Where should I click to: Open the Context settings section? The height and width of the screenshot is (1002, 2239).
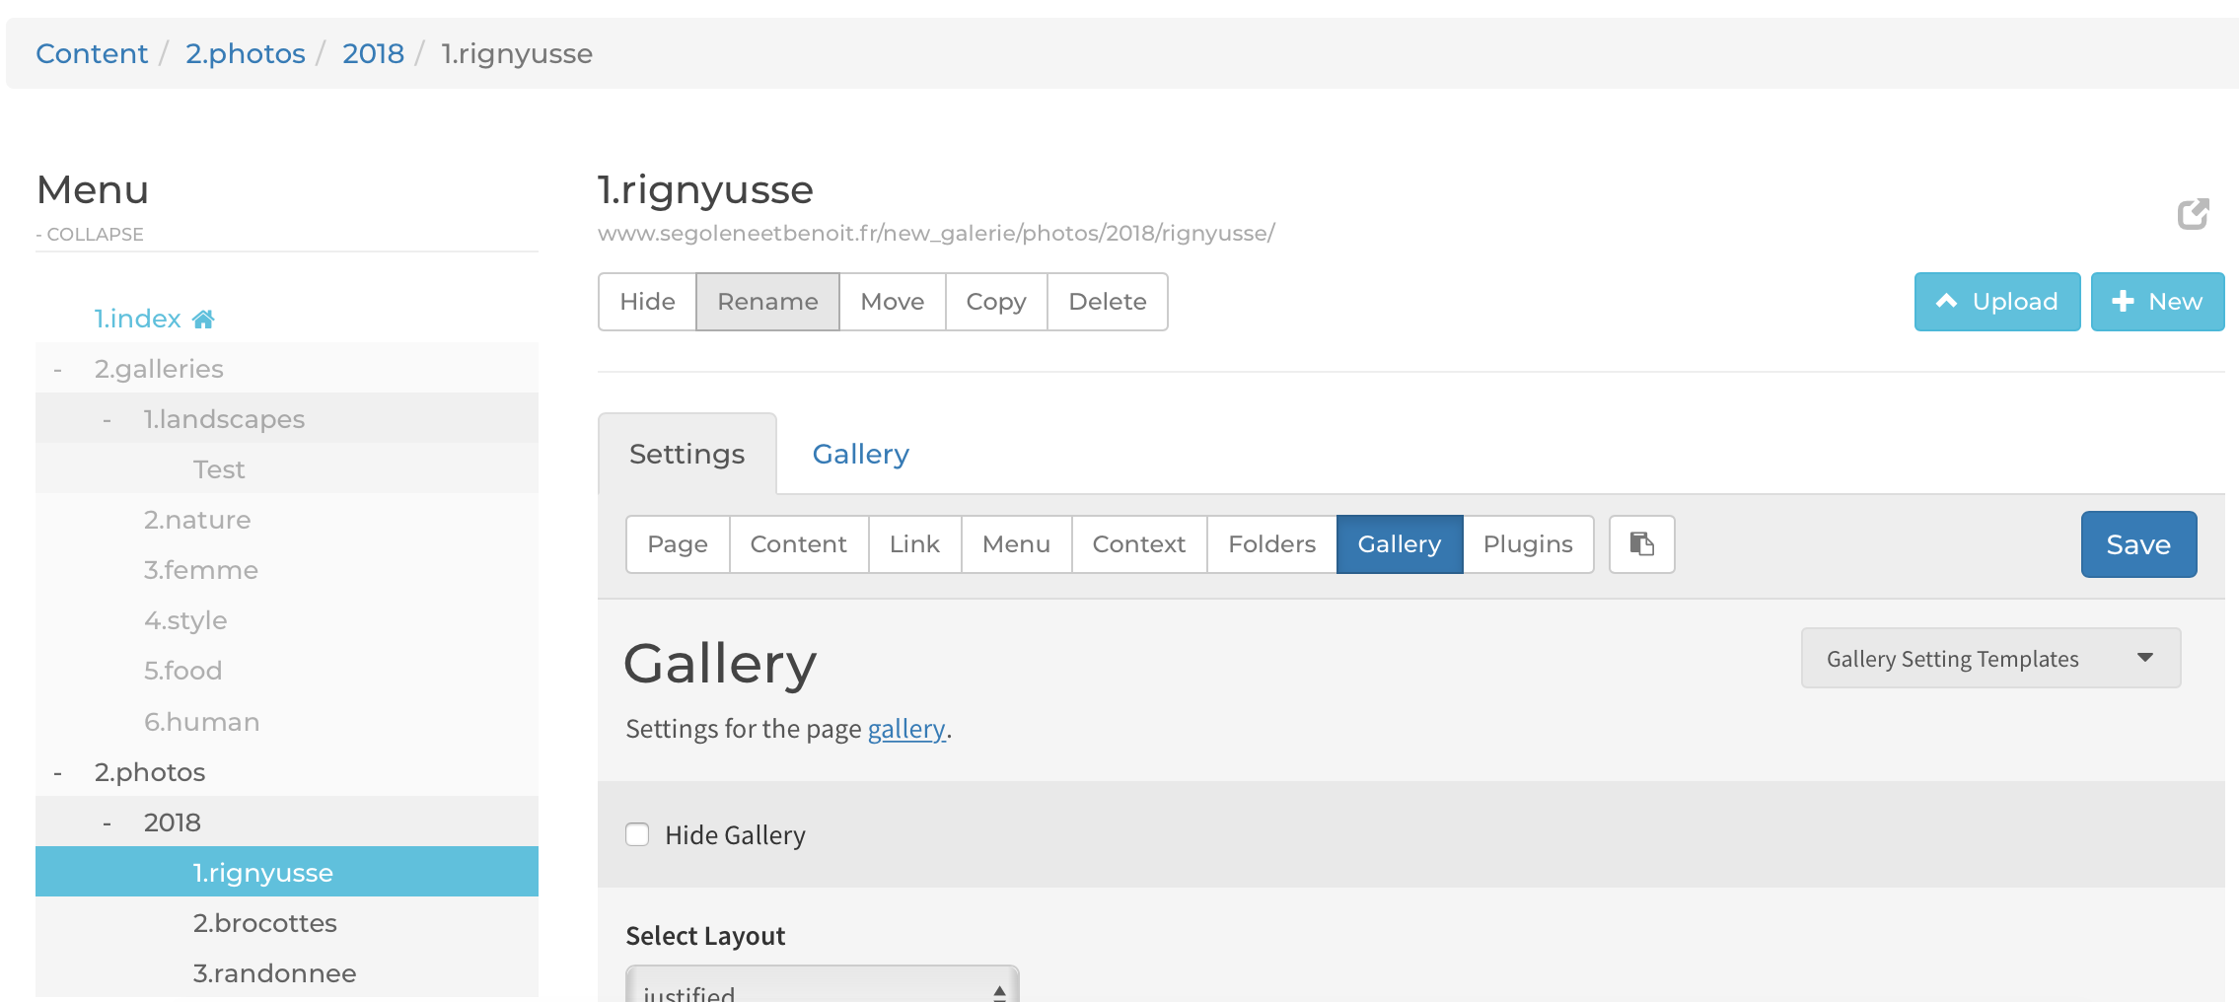point(1139,543)
